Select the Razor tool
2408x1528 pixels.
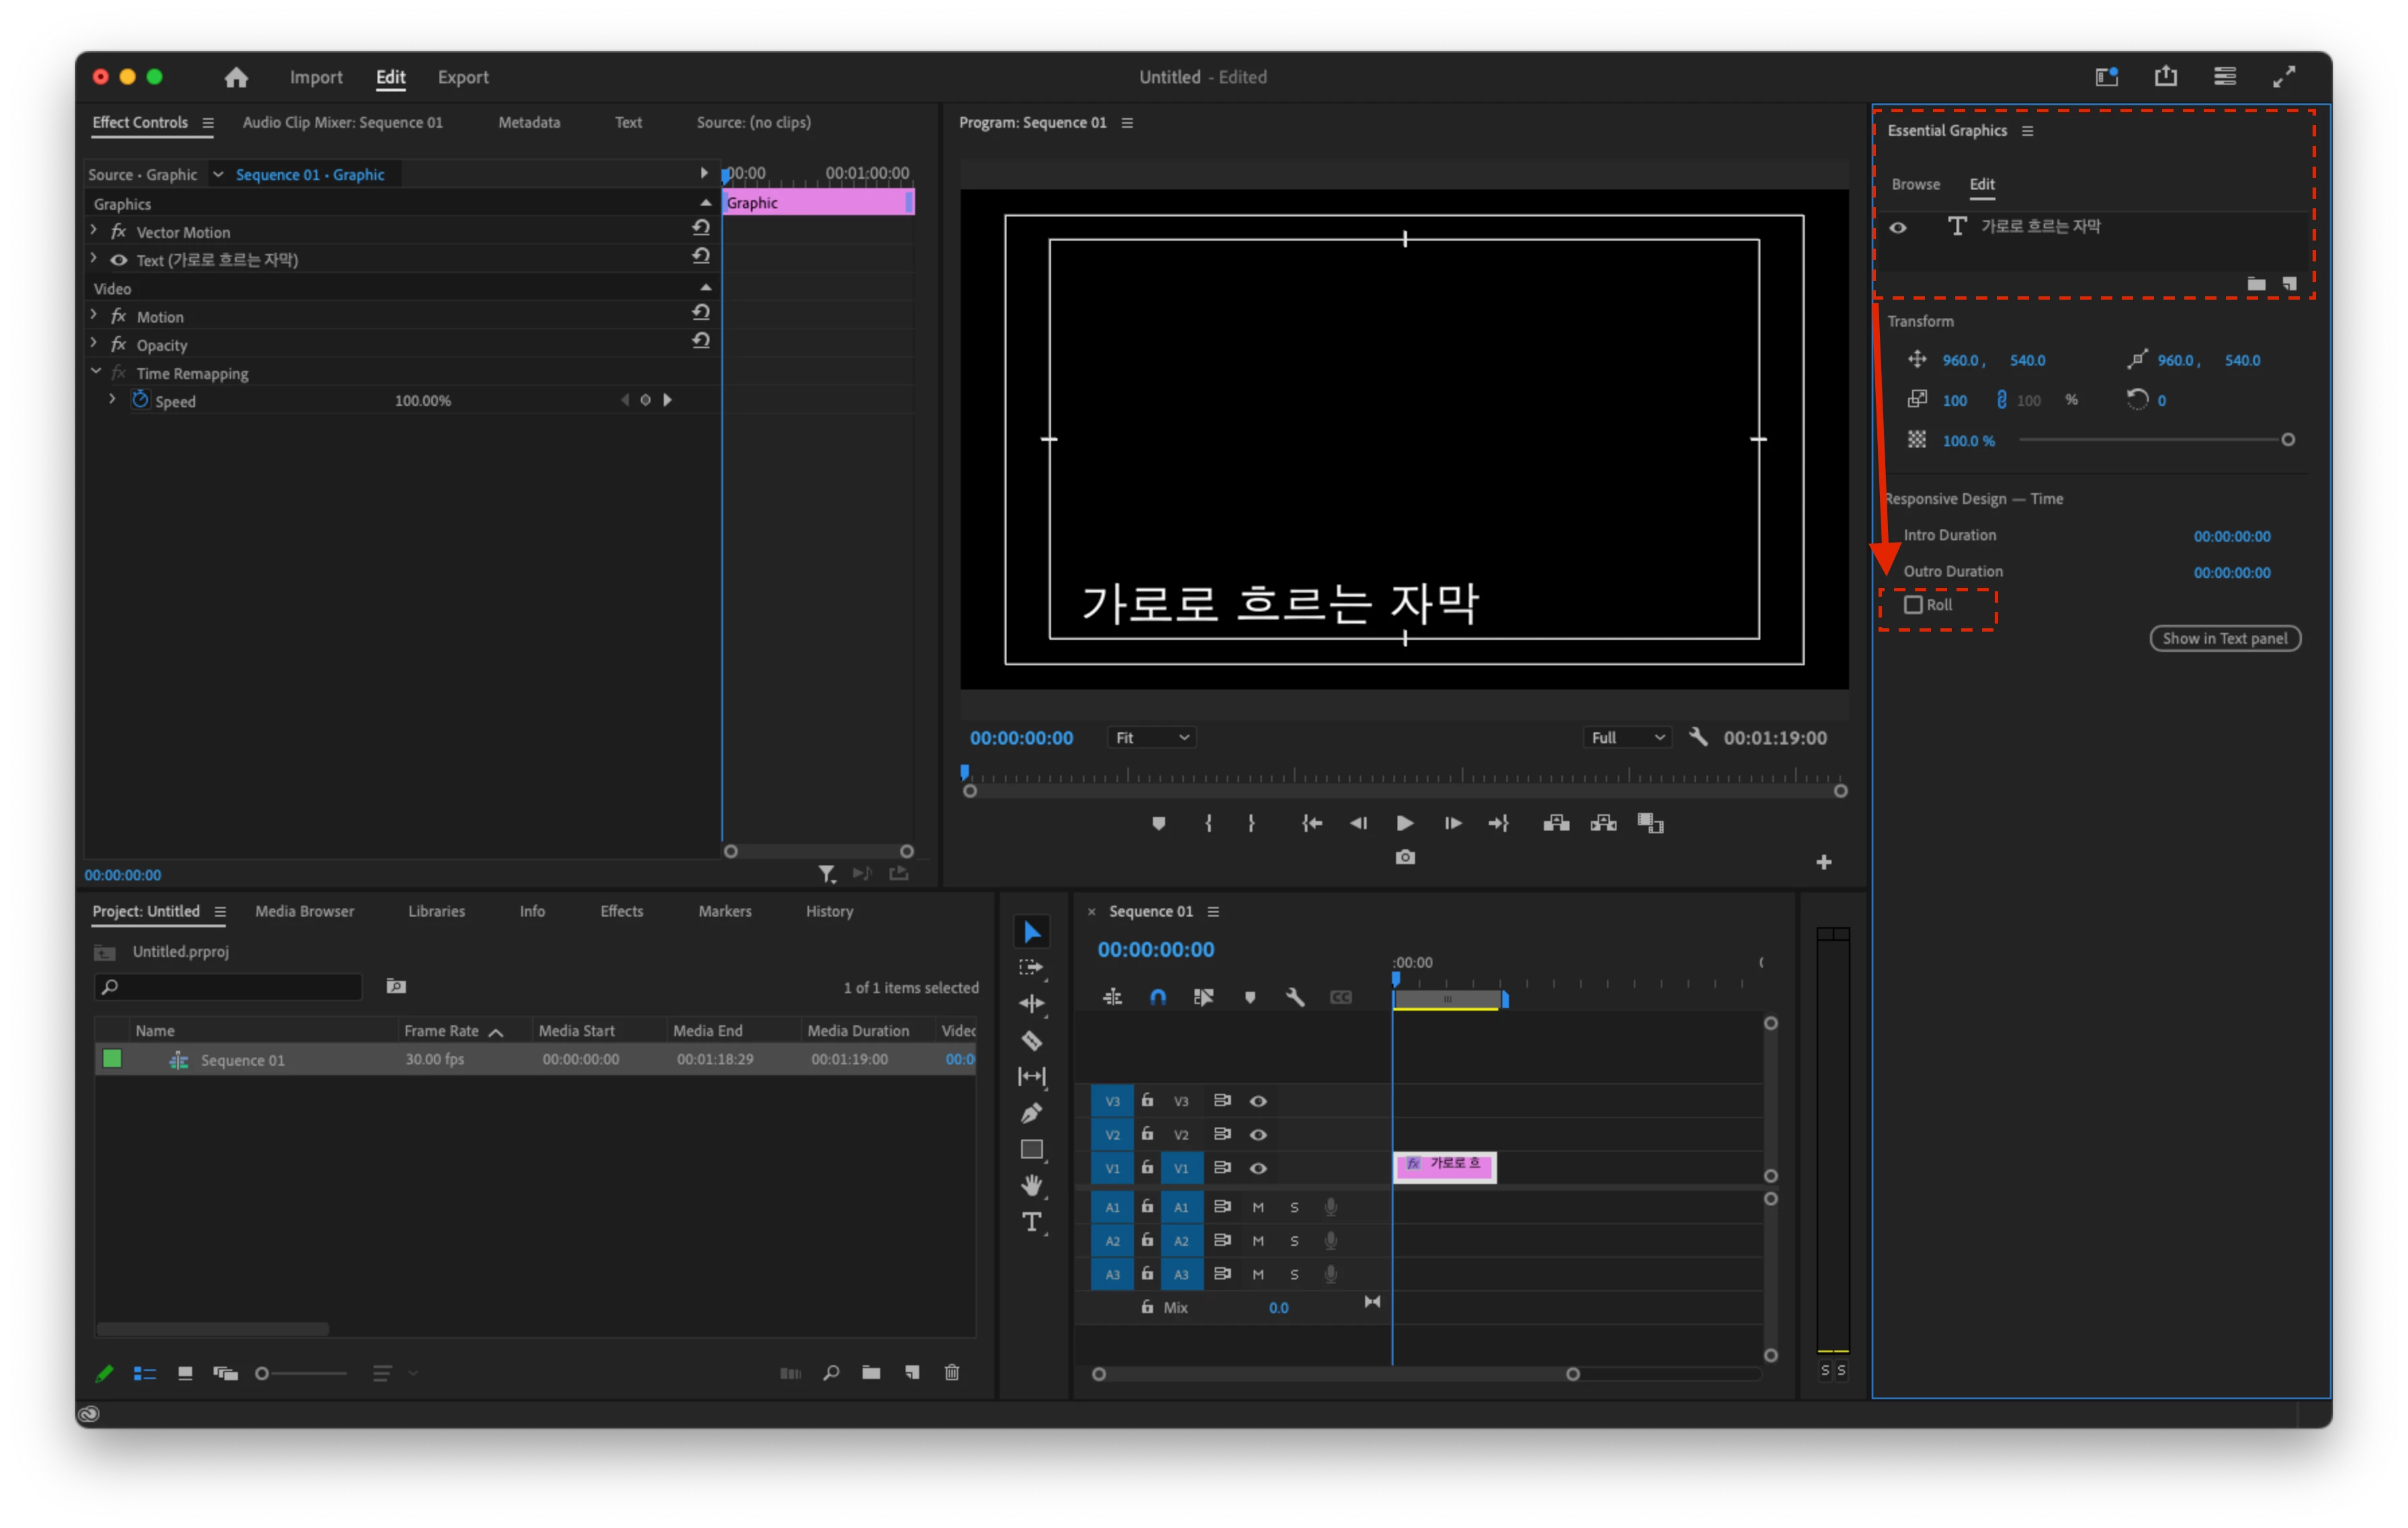point(1031,1041)
